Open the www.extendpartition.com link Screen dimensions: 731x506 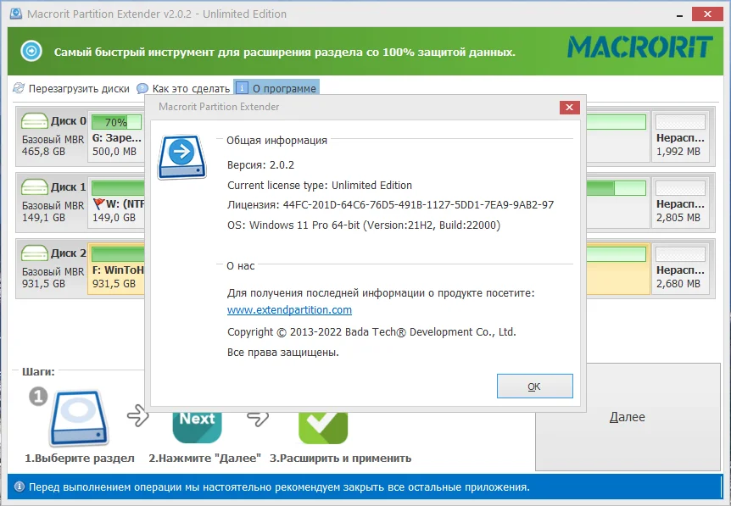click(x=289, y=310)
